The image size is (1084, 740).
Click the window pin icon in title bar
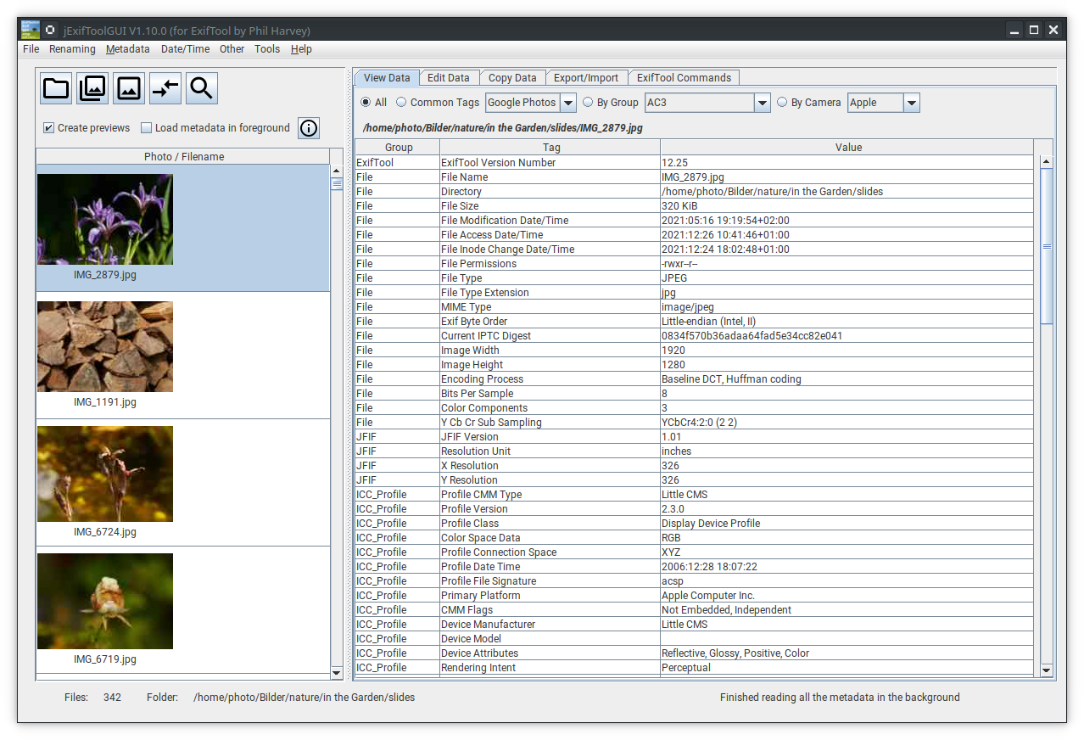tap(50, 30)
